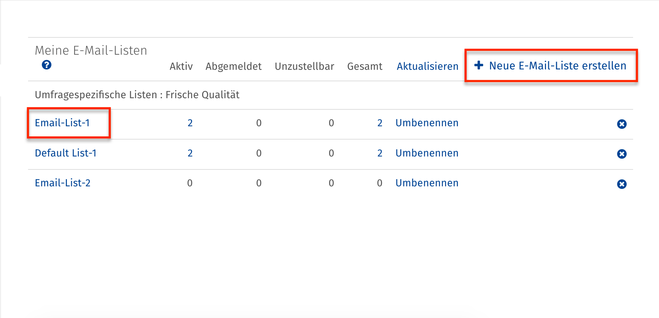Delete Default List-1 with its X icon
Screen dimensions: 659x318
[x=622, y=154]
